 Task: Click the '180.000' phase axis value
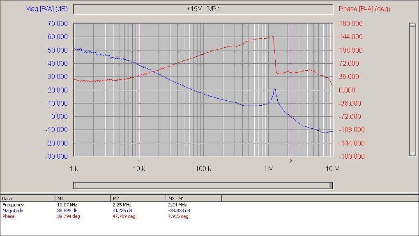click(x=351, y=23)
